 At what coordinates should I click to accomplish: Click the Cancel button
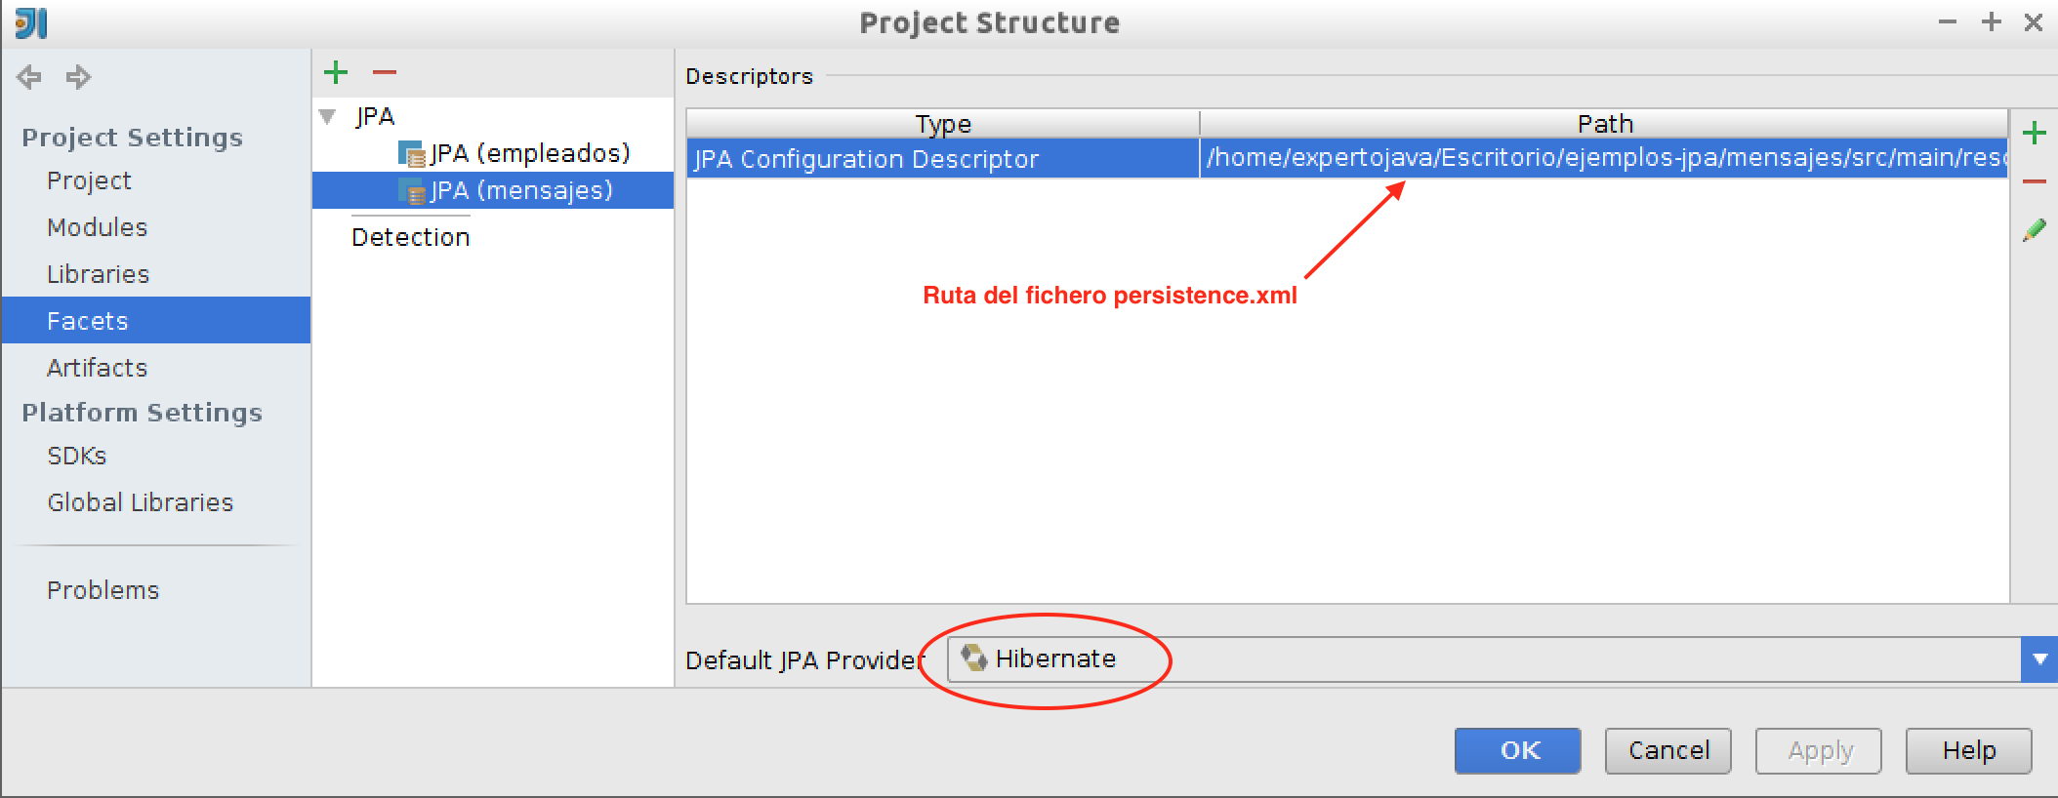point(1668,751)
